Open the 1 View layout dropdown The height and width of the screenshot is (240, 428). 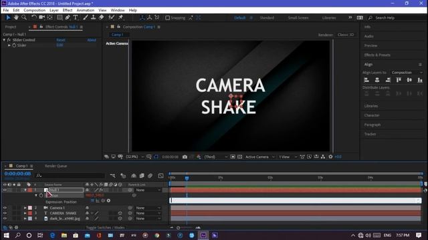click(288, 157)
